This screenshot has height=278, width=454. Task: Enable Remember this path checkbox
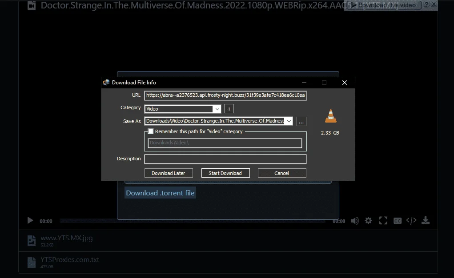(x=151, y=131)
